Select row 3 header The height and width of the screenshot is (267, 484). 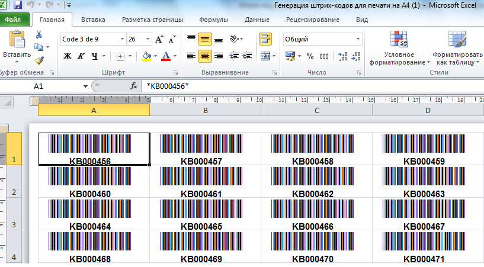(x=14, y=214)
